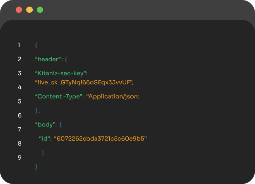
Task: Click the closing brace with comma after header
Action: coord(37,110)
